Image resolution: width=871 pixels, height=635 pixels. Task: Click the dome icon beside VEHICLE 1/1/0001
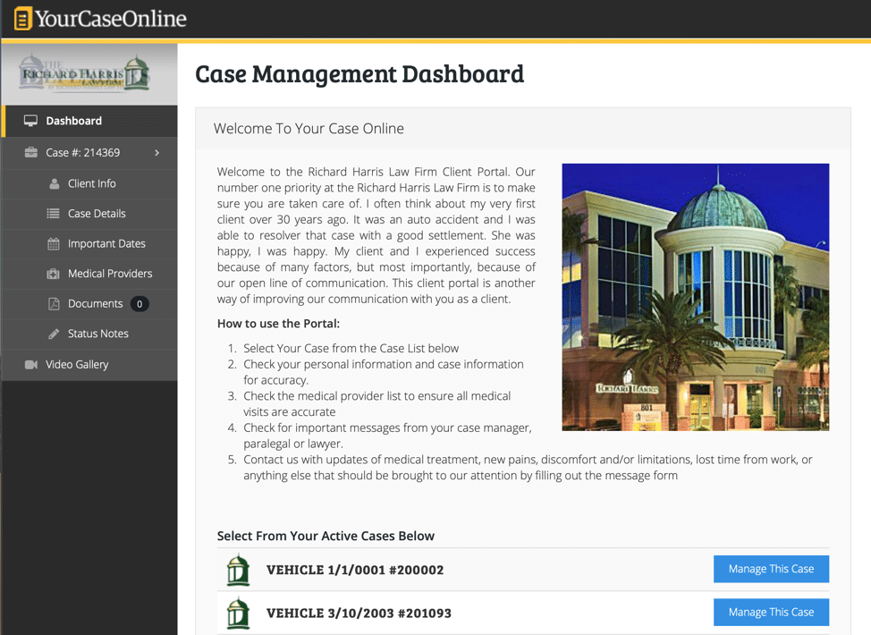pos(238,570)
